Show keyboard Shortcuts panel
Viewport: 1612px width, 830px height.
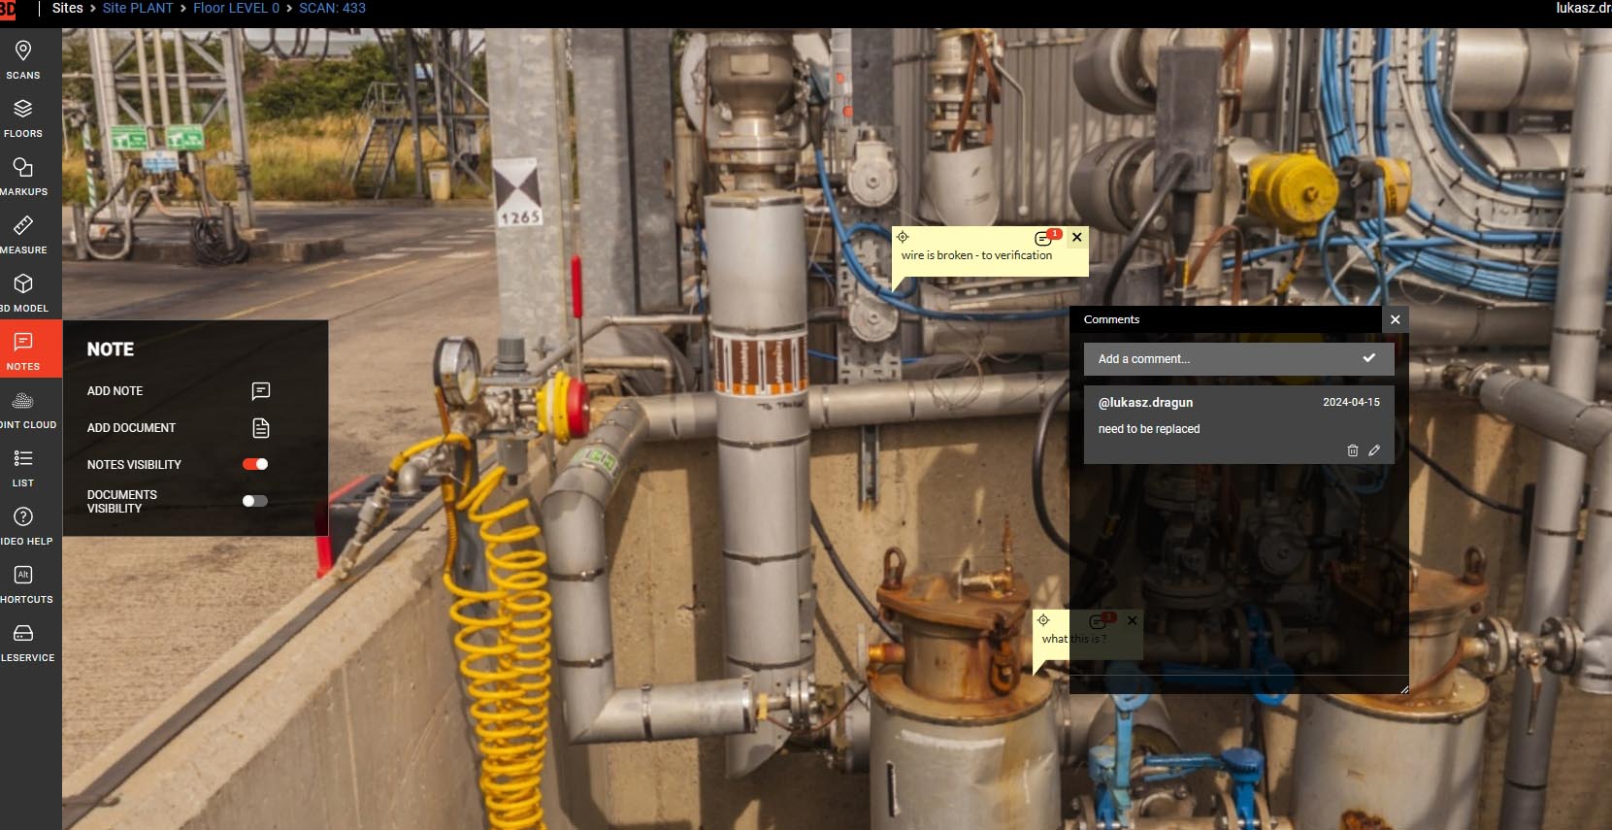(x=23, y=583)
